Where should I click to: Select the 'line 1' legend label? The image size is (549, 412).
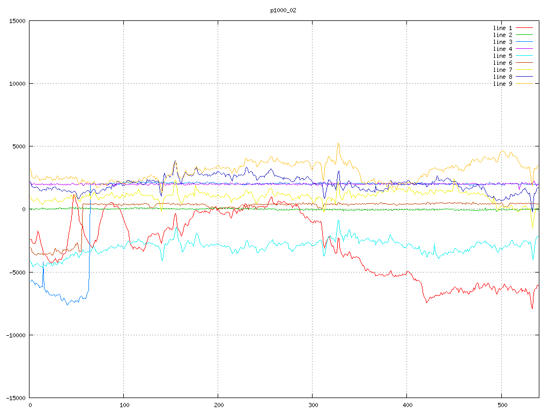click(502, 28)
